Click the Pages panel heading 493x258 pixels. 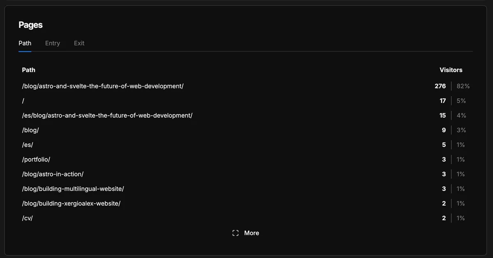tap(30, 25)
